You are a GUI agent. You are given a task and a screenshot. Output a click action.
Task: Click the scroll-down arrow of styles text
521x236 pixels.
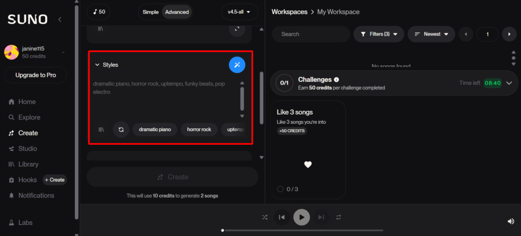pyautogui.click(x=242, y=116)
